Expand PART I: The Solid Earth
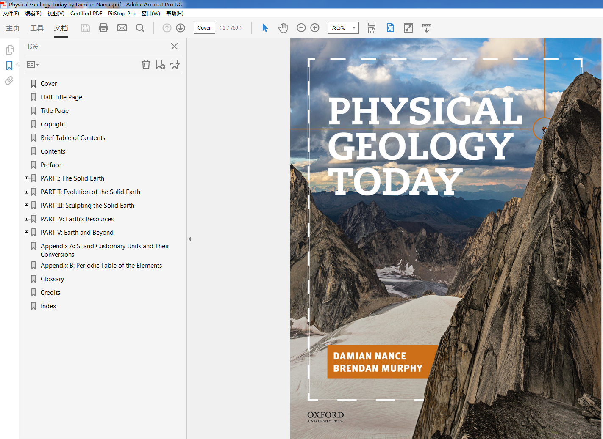This screenshot has height=439, width=603. pos(26,178)
